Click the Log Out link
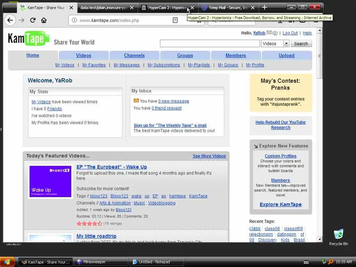Image resolution: width=356 pixels, height=267 pixels. [x=290, y=33]
